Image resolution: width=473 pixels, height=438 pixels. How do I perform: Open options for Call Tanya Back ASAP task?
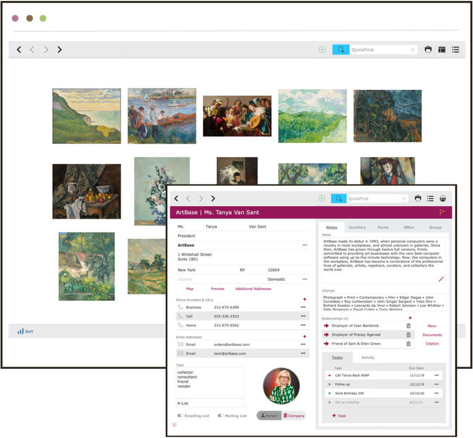[437, 375]
